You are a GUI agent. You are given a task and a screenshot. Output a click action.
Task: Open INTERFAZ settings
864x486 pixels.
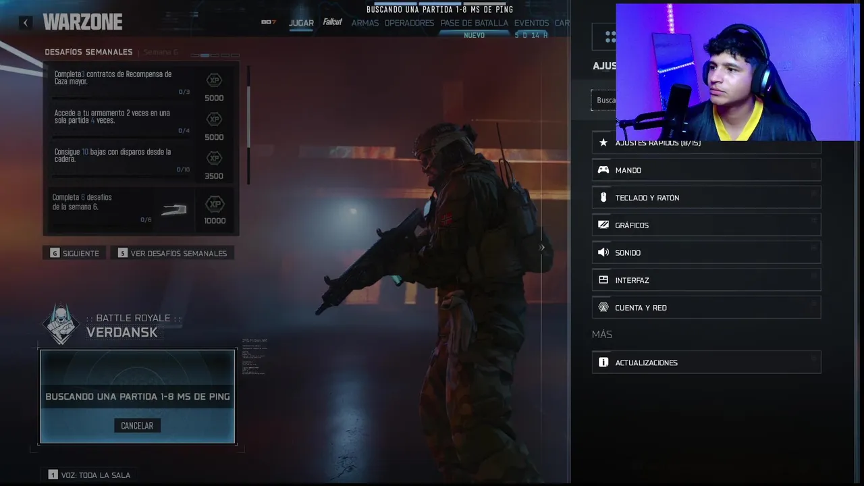(706, 280)
